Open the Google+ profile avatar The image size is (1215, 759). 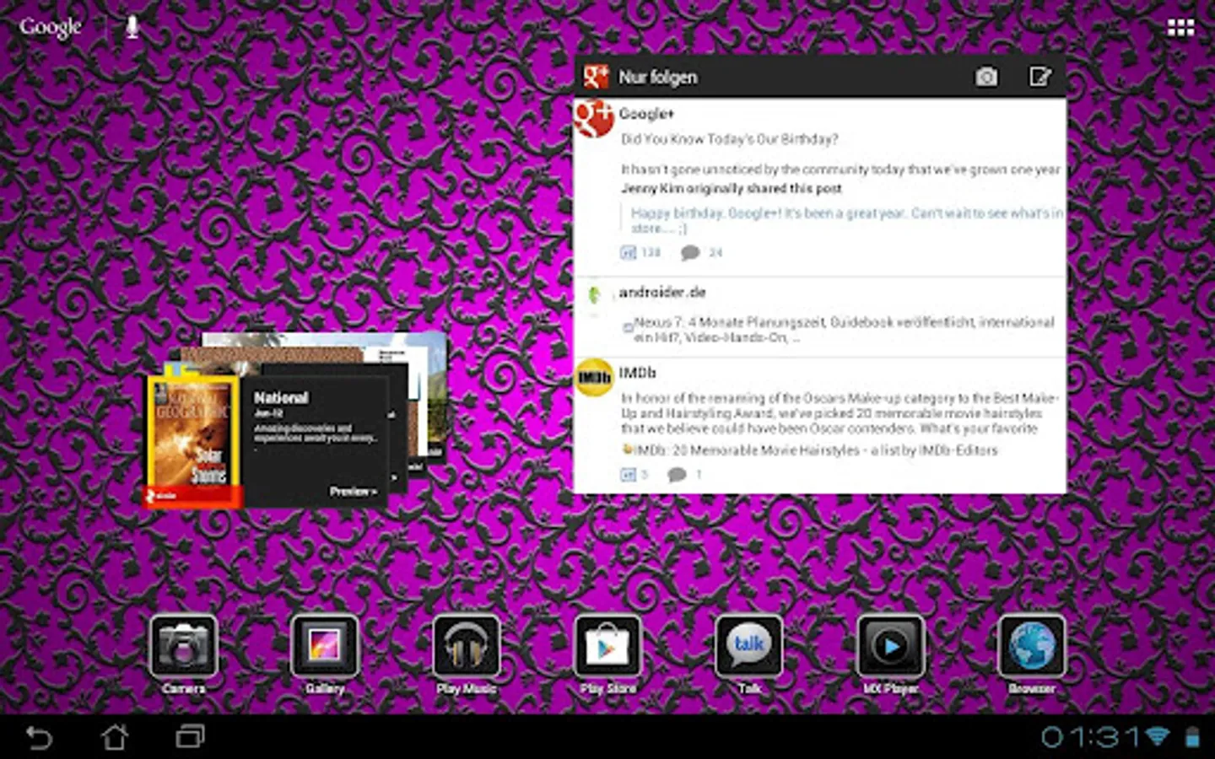[x=594, y=119]
